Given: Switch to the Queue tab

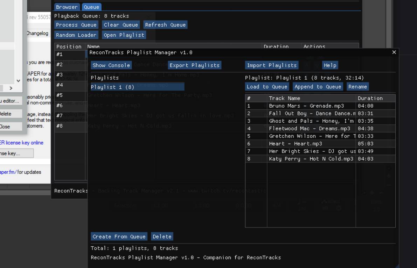Looking at the screenshot, I should (x=91, y=7).
